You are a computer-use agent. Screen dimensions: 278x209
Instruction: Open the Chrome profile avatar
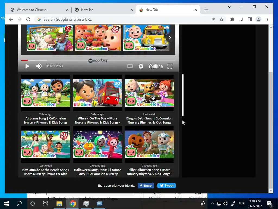[x=258, y=19]
